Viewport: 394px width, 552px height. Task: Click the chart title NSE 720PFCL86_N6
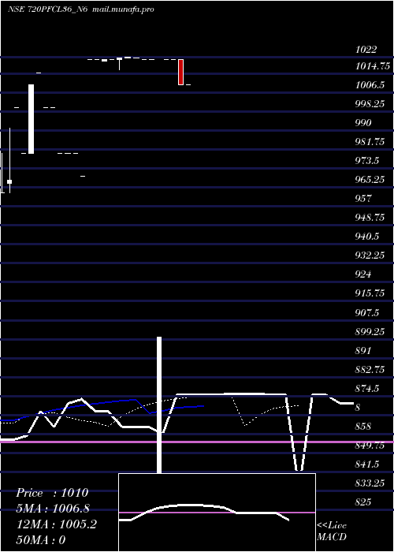(x=47, y=9)
